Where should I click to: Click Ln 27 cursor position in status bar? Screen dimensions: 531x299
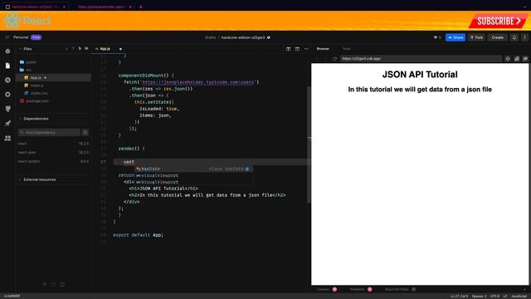[459, 296]
